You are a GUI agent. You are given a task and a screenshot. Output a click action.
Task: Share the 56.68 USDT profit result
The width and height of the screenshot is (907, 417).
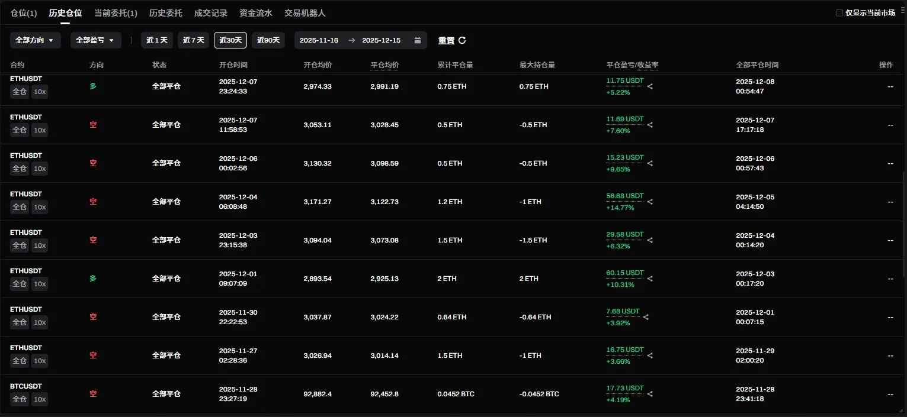[650, 202]
